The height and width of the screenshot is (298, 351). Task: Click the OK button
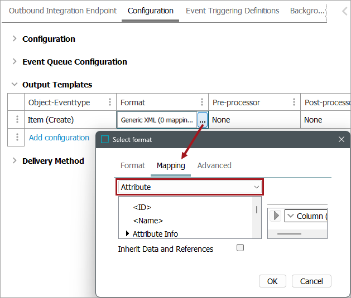click(272, 281)
